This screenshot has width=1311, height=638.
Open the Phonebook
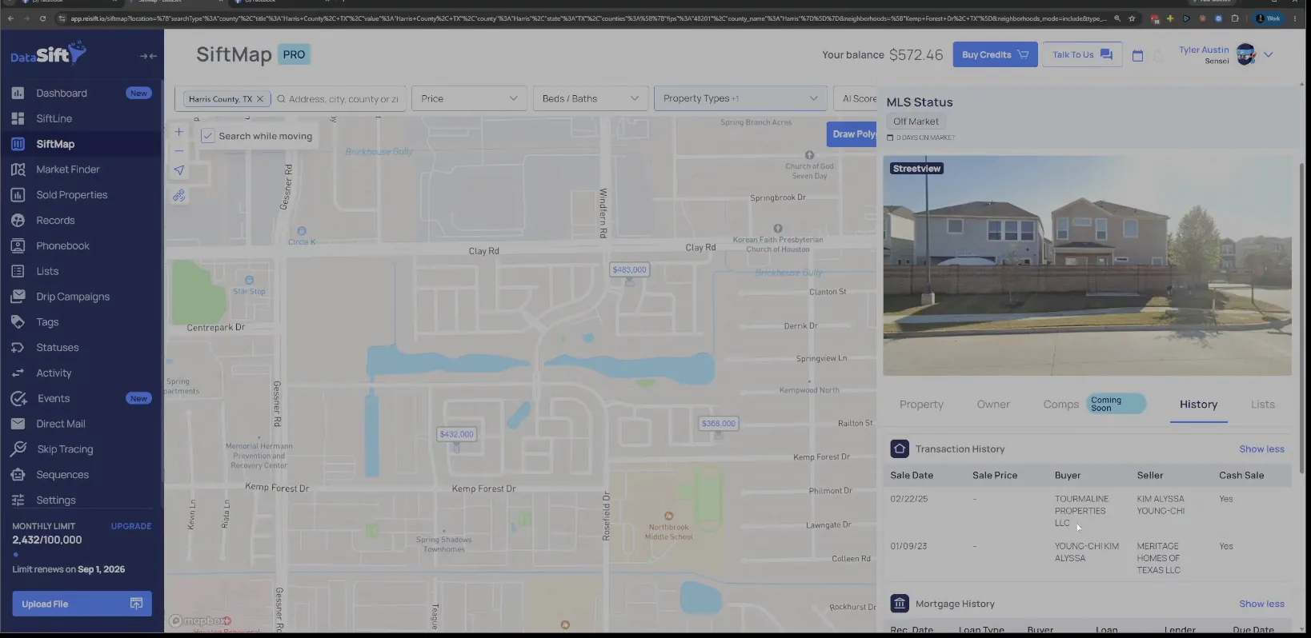62,246
